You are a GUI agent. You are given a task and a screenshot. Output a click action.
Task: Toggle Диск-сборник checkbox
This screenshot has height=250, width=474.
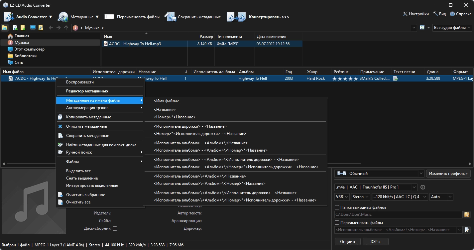pos(115,229)
